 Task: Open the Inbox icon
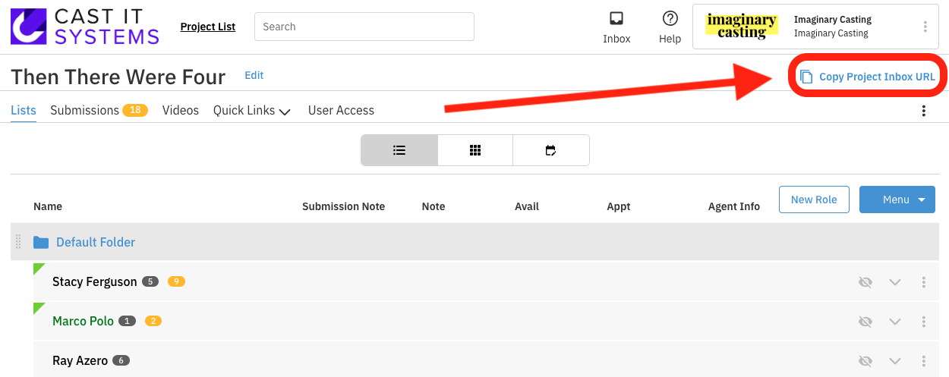click(x=616, y=19)
